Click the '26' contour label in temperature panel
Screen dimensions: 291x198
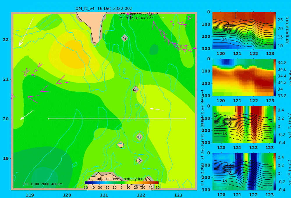(228, 23)
